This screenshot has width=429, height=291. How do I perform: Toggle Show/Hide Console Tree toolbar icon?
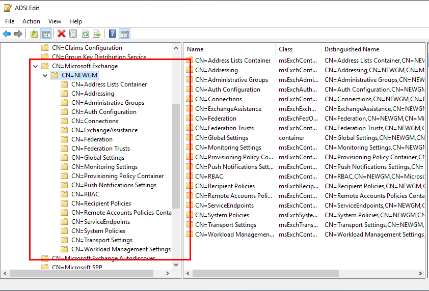[46, 34]
